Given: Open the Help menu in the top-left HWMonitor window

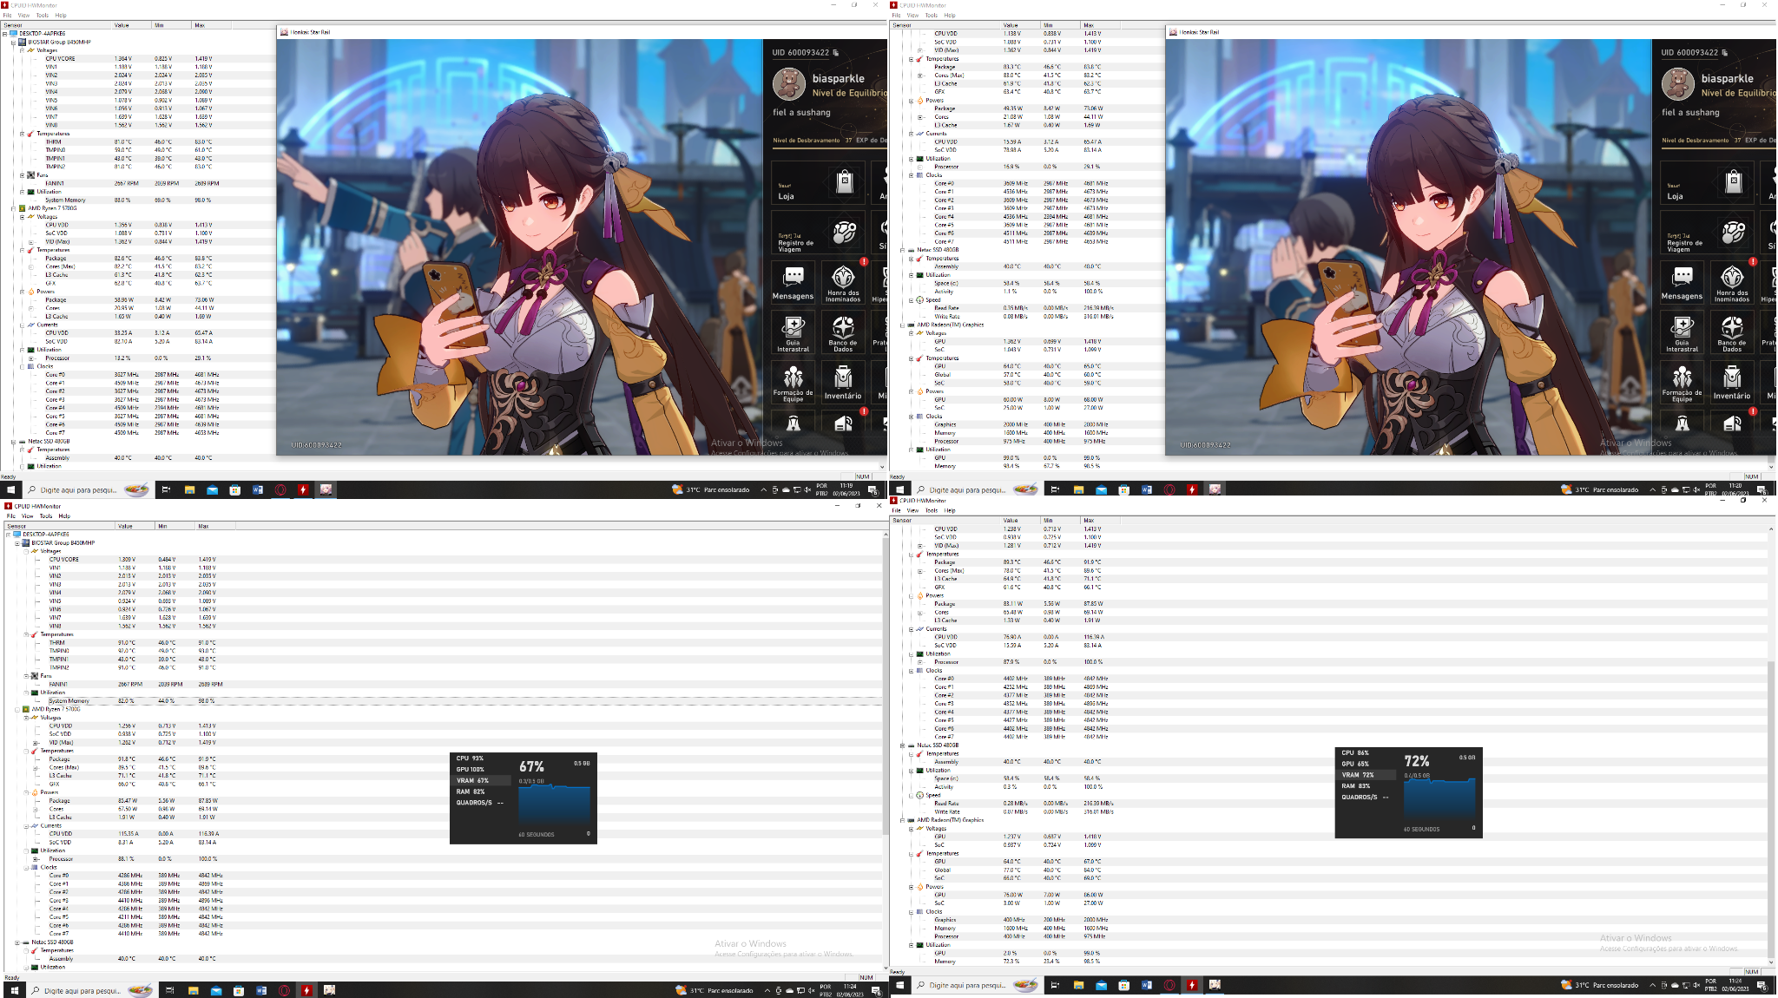Looking at the screenshot, I should [x=61, y=16].
